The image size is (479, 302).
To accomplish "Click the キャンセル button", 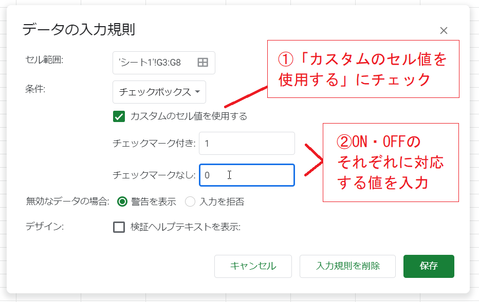I will coord(253,266).
